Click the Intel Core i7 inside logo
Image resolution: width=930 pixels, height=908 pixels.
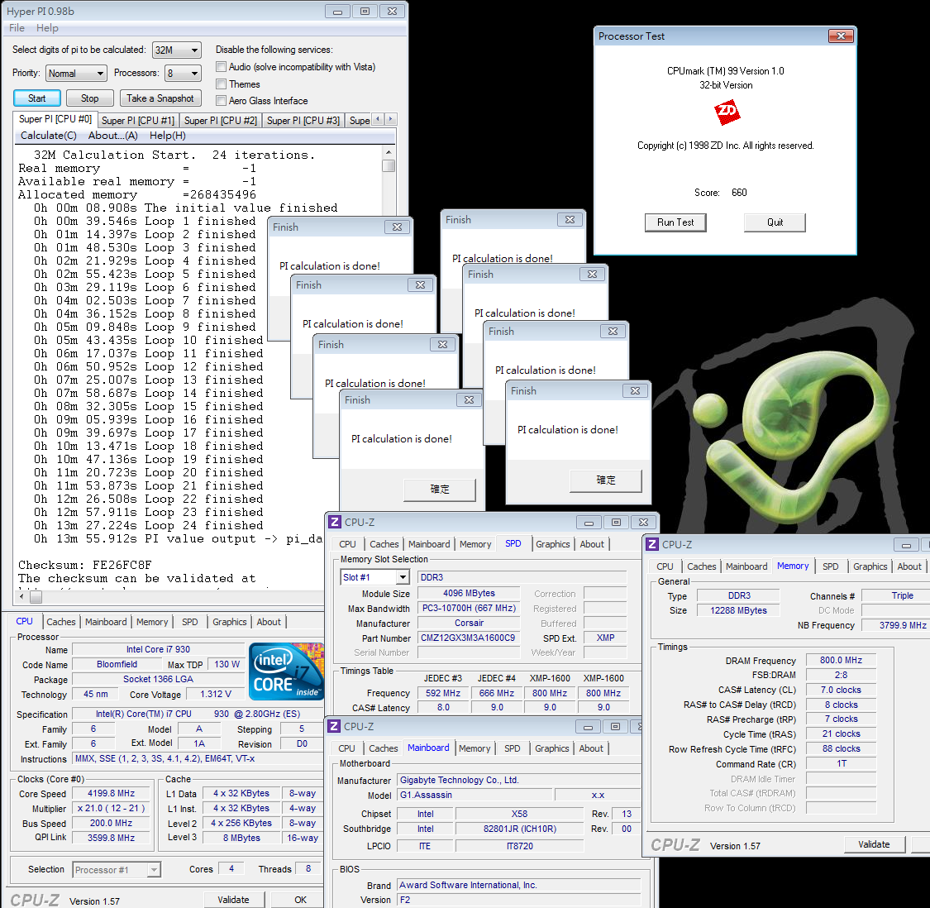287,671
